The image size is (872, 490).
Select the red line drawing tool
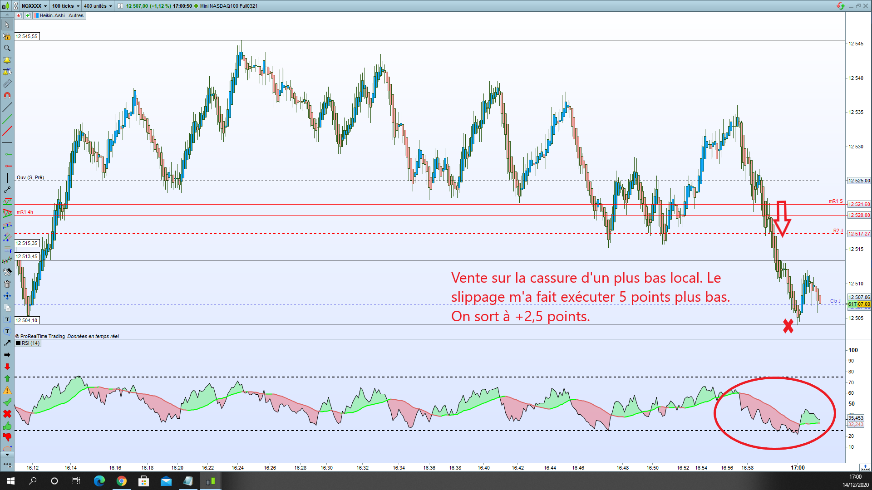point(7,131)
